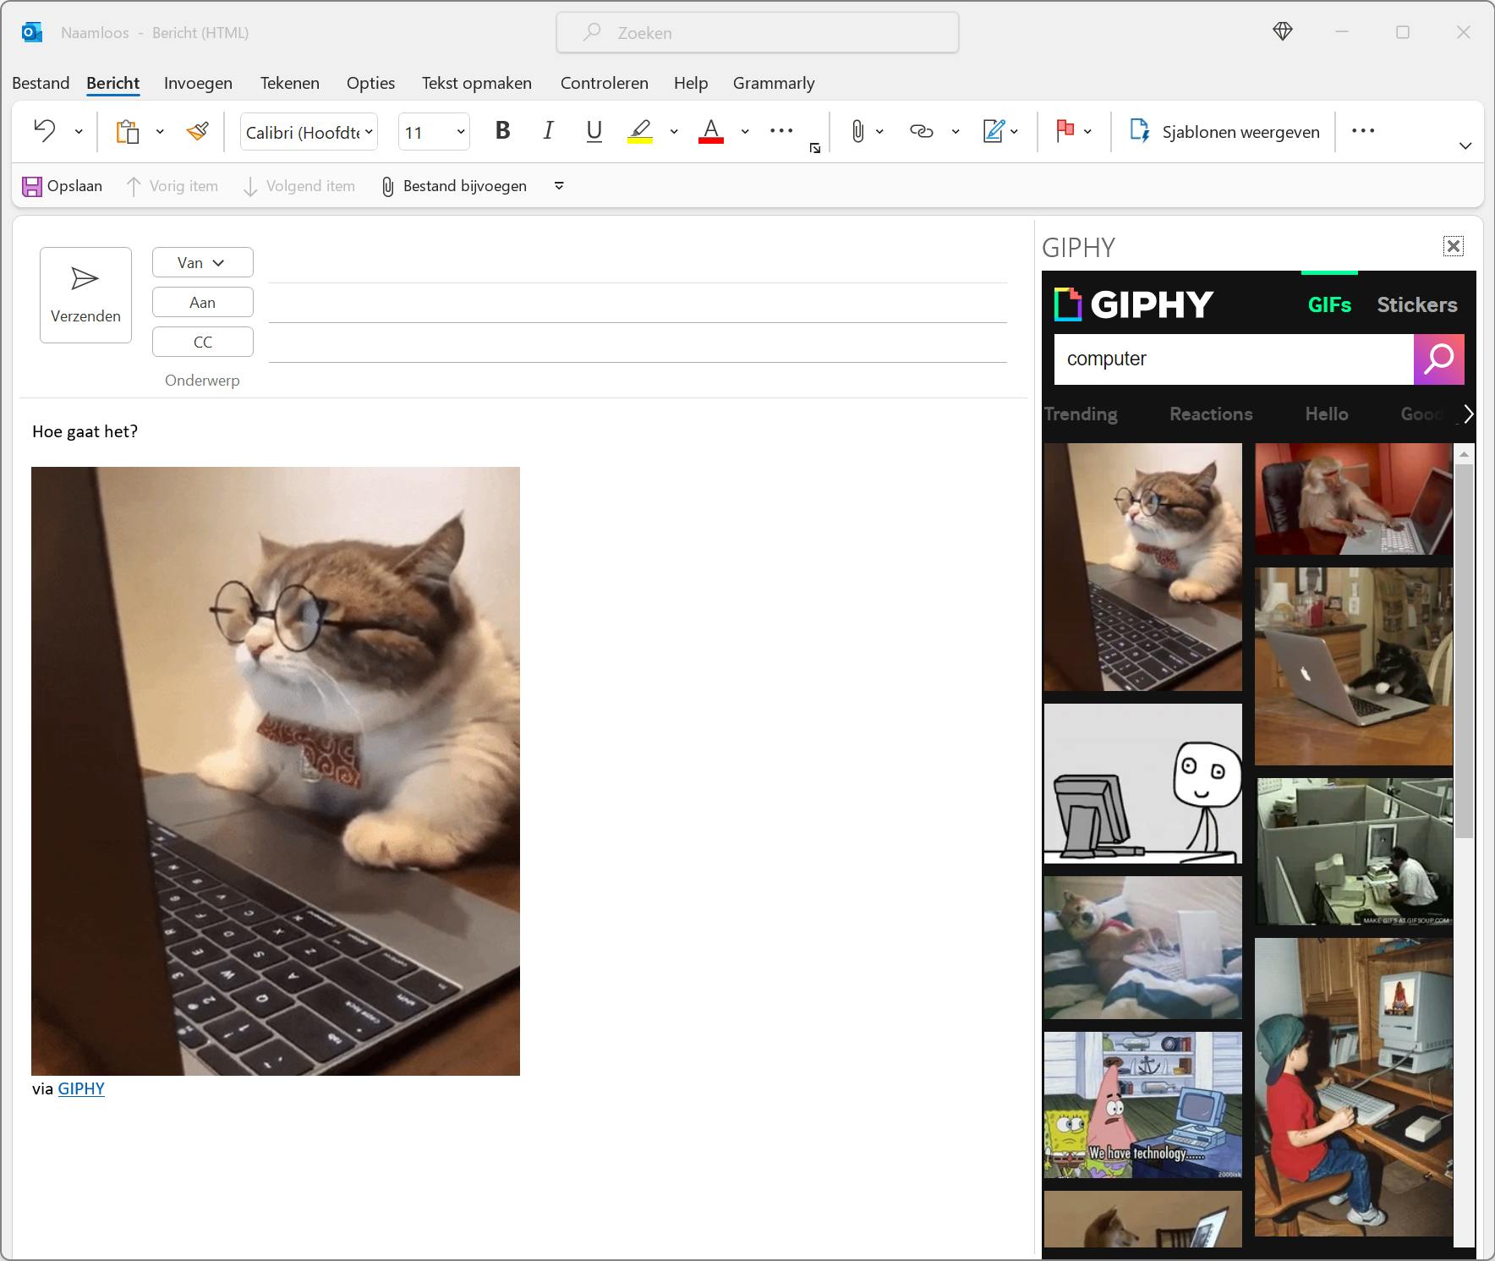The height and width of the screenshot is (1261, 1495).
Task: Toggle Italic formatting
Action: [548, 130]
